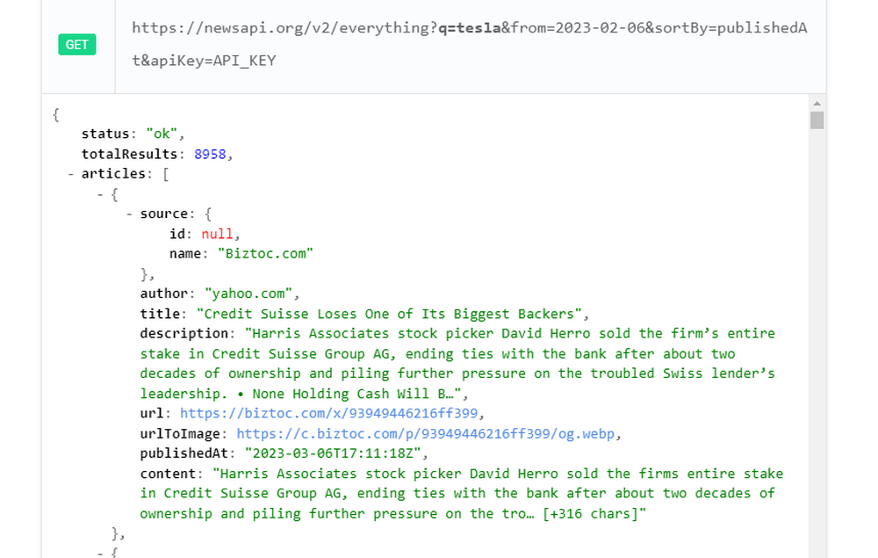The width and height of the screenshot is (878, 558).
Task: Collapse the first article object
Action: 100,194
